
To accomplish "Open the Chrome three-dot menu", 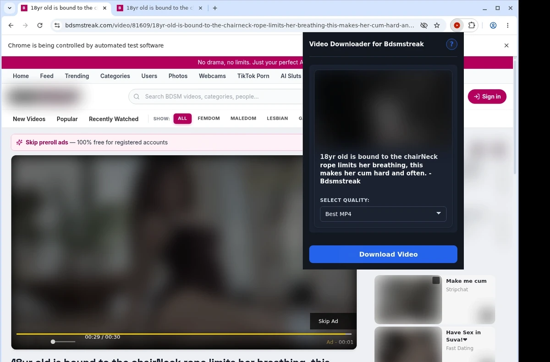I will coord(508,26).
